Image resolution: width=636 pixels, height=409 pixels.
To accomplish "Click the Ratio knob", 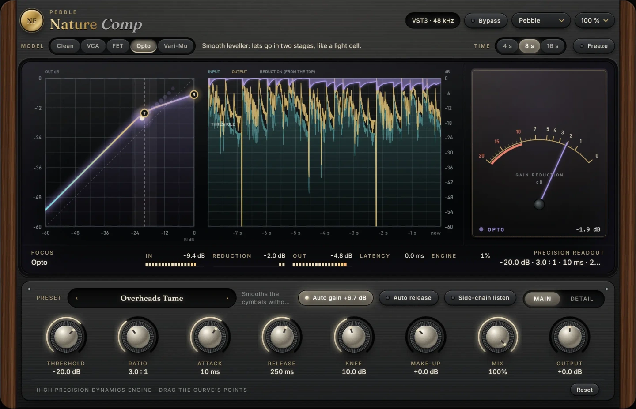I will click(138, 337).
